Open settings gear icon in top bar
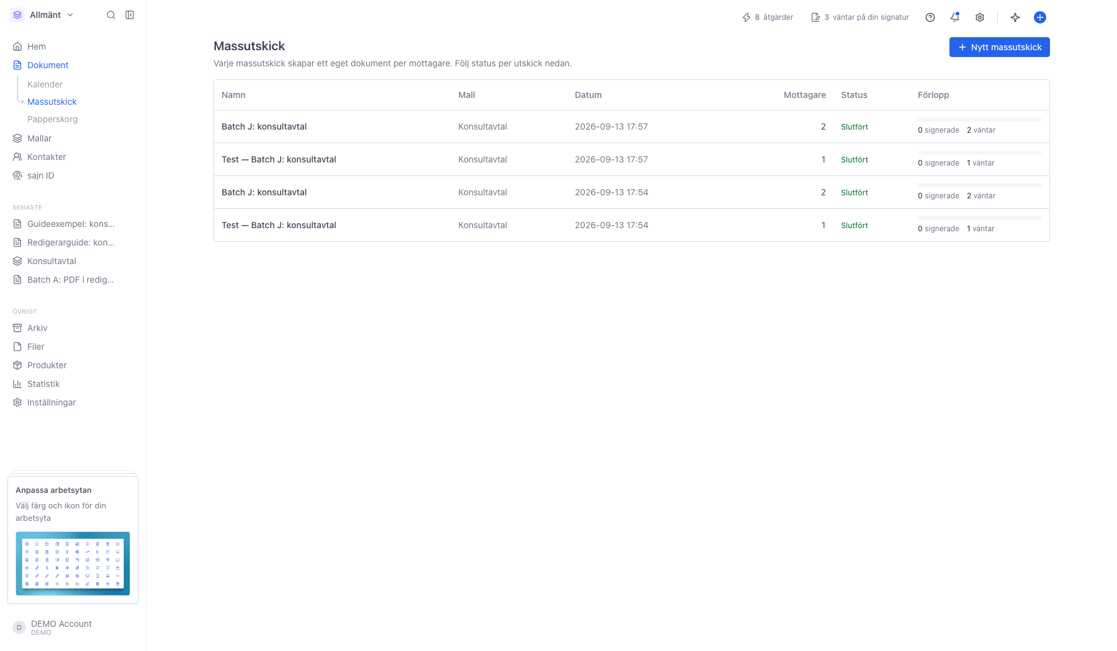This screenshot has height=651, width=1117. point(980,17)
